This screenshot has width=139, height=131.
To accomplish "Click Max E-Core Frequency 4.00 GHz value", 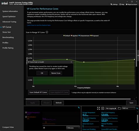I will point(86,120).
